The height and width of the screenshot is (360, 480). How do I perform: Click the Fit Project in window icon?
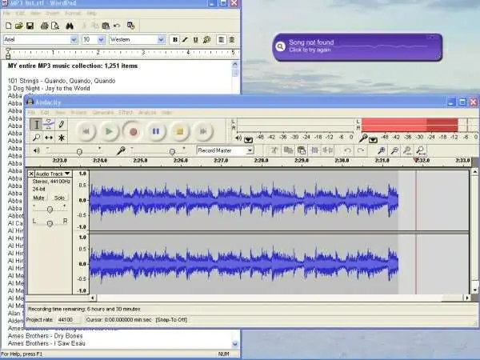[x=422, y=150]
